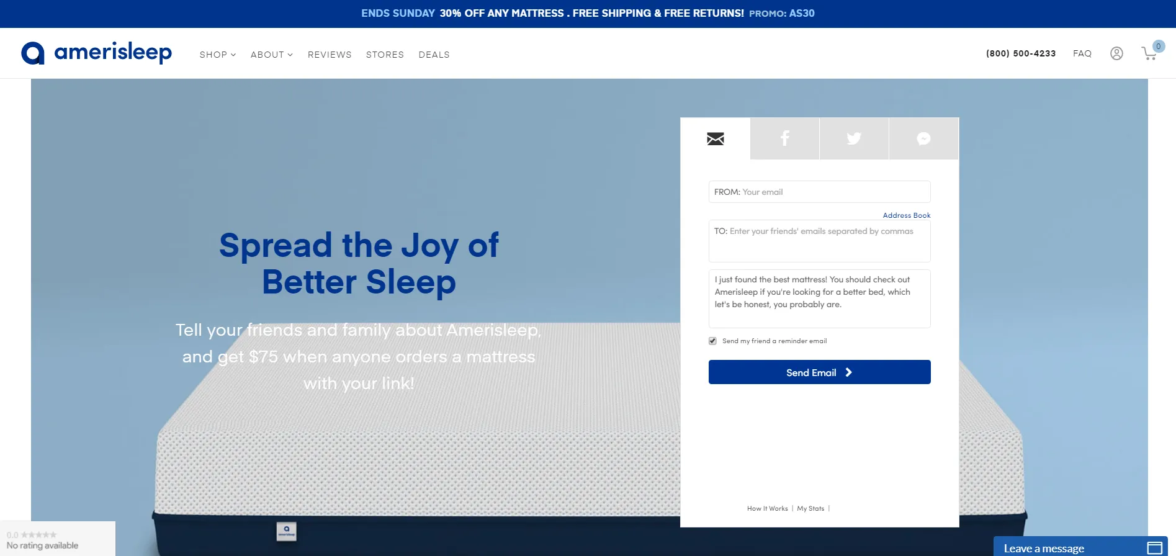Switch to the Facebook share tab
1176x556 pixels.
785,138
